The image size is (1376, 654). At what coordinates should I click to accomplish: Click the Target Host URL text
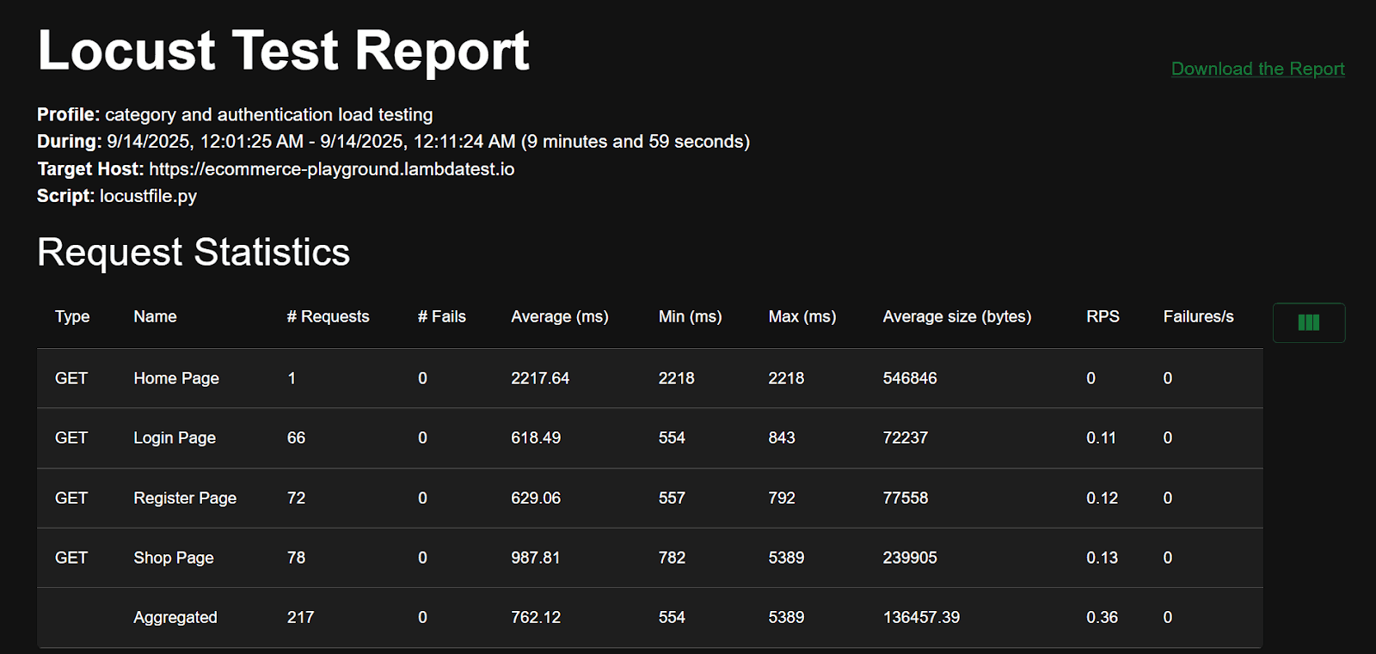coord(331,169)
